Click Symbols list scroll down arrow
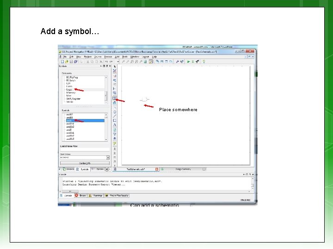 (106, 140)
